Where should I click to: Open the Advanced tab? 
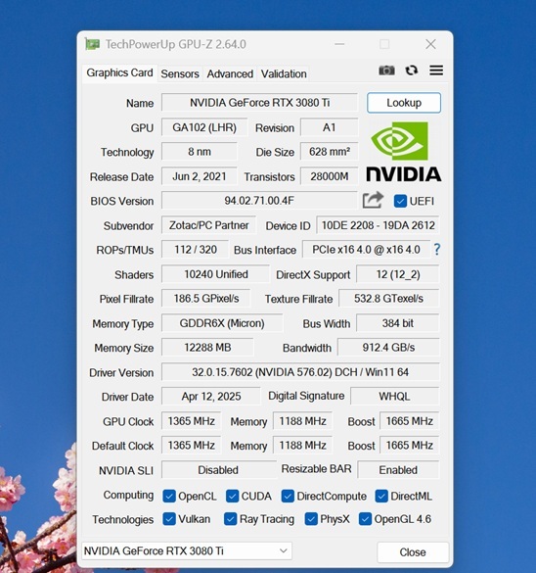coord(230,73)
